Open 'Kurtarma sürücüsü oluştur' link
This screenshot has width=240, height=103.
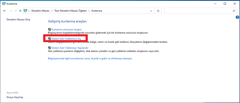point(67,30)
